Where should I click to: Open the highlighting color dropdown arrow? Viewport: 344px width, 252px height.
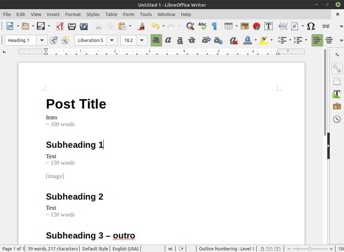point(272,40)
